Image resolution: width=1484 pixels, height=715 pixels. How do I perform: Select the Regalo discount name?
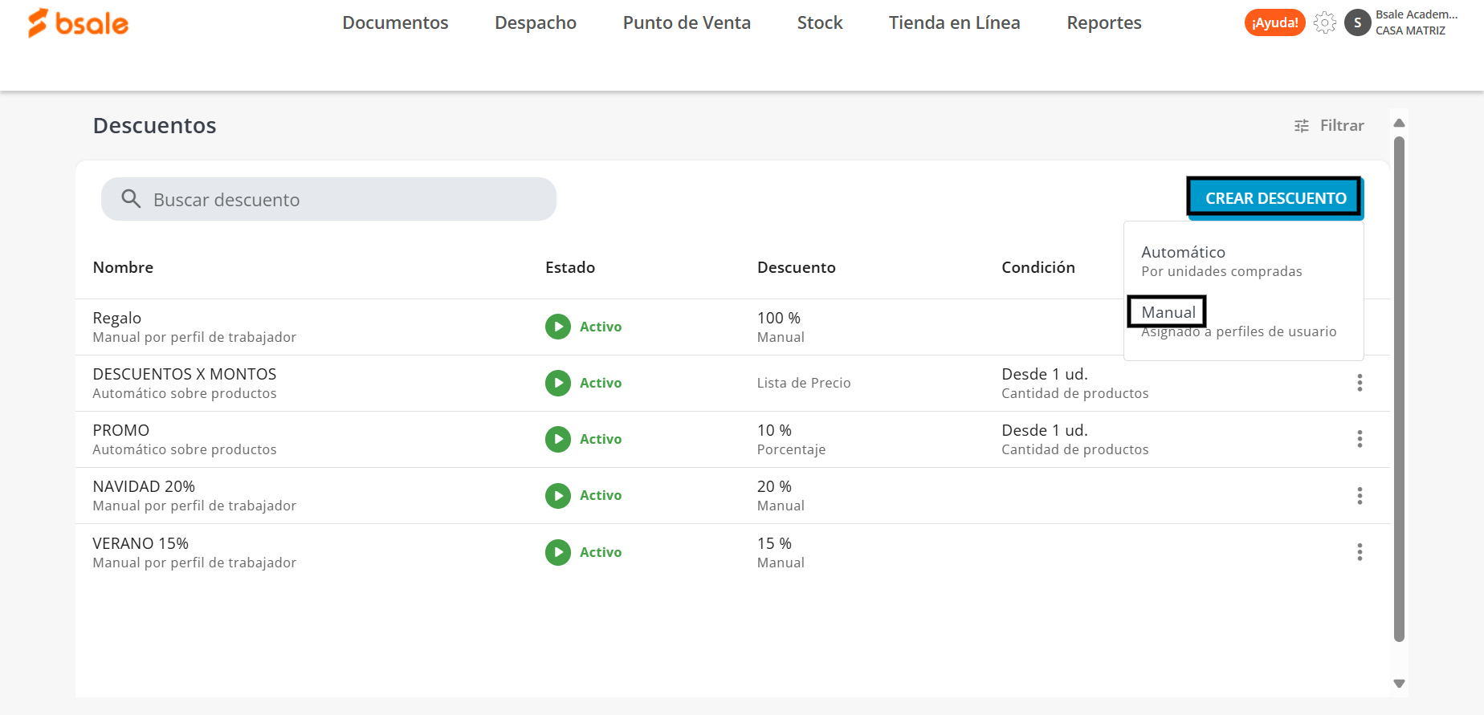coord(117,318)
